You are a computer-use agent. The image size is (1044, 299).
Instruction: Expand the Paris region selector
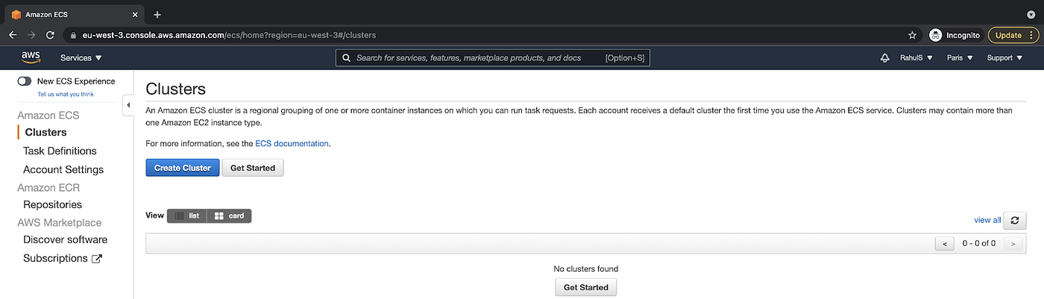pos(959,57)
